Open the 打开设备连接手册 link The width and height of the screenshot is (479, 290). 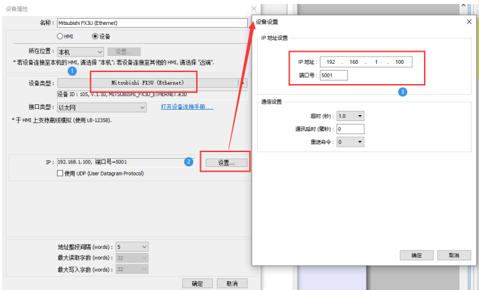coord(187,107)
